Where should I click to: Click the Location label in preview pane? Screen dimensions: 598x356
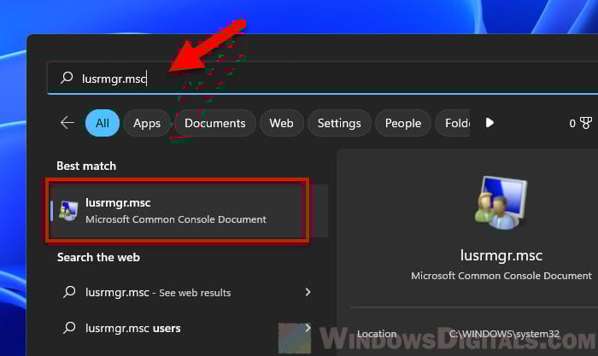377,334
